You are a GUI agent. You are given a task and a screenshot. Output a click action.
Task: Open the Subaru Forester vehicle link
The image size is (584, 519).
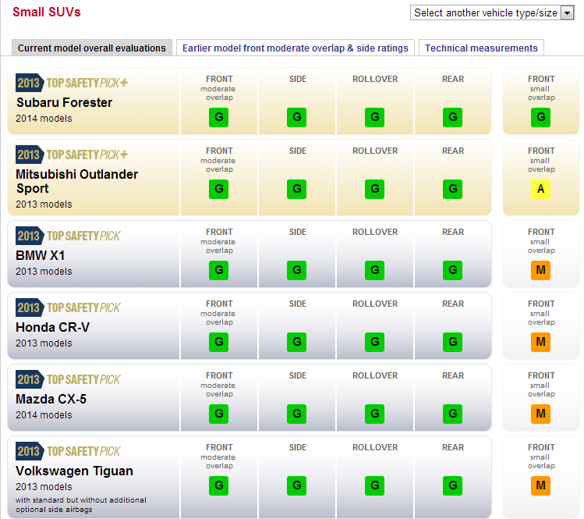click(x=64, y=102)
